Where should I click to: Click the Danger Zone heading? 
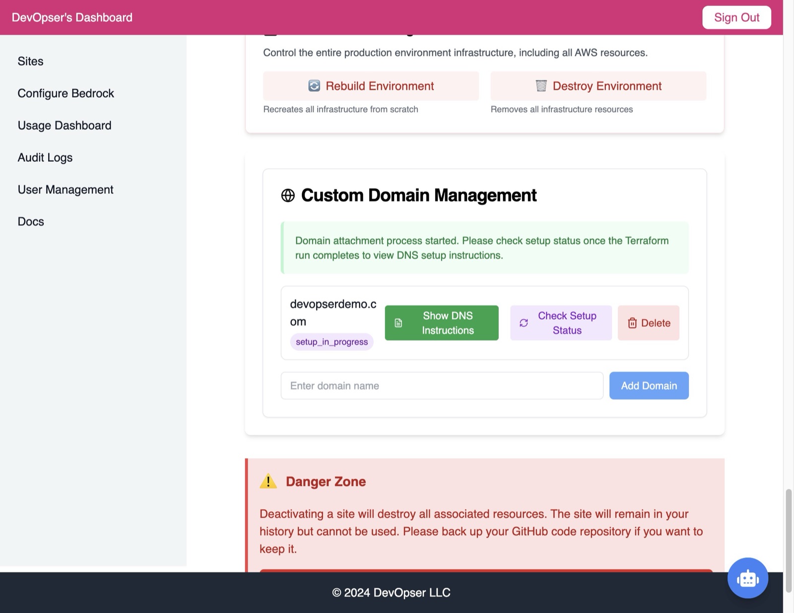point(326,481)
